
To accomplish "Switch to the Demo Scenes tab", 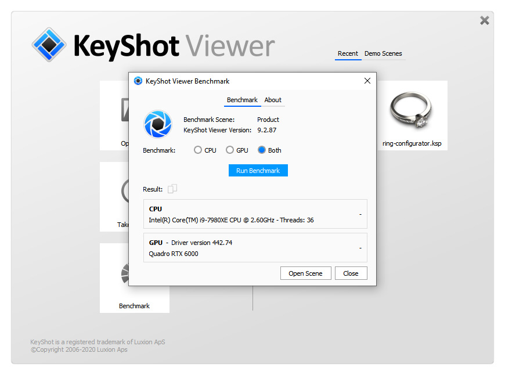I will [383, 53].
